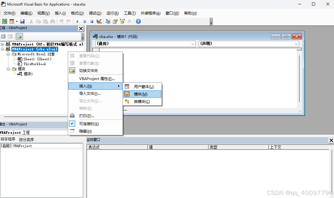Open dropdown arrow beside Insert UserForm icon
Screen dimensions: 334x198
(17, 21)
